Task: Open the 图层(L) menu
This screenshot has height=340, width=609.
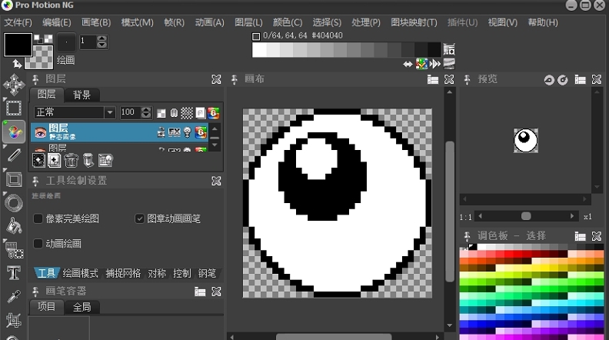Action: pyautogui.click(x=248, y=22)
